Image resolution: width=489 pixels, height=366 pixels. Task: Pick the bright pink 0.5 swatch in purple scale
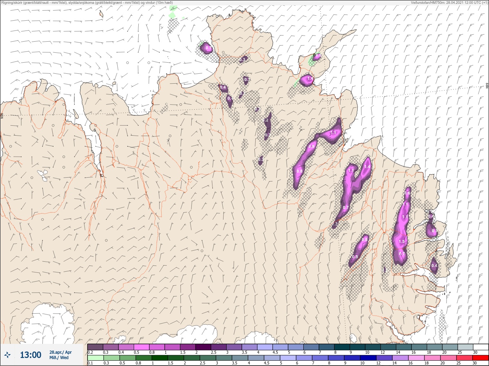[142, 347]
